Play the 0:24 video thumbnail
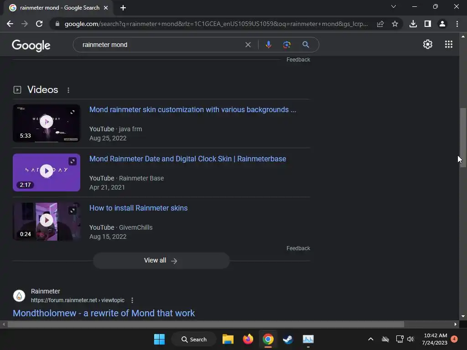The image size is (467, 350). coord(47,220)
